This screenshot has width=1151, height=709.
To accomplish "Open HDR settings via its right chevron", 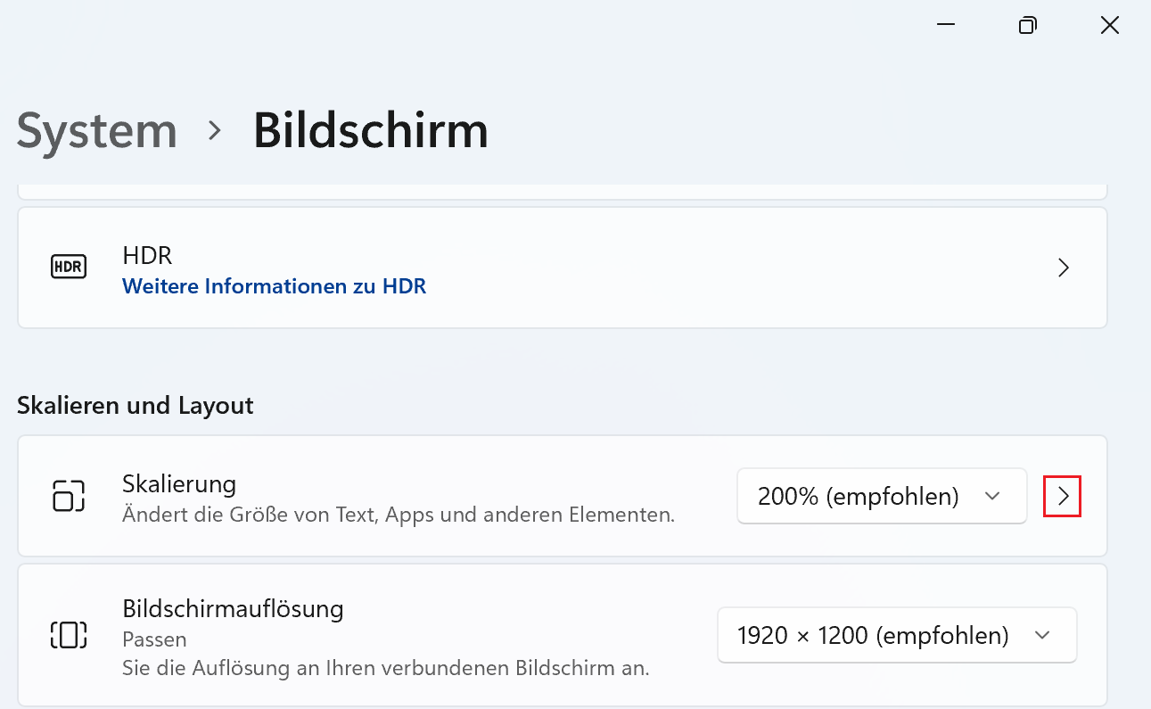I will (x=1063, y=268).
